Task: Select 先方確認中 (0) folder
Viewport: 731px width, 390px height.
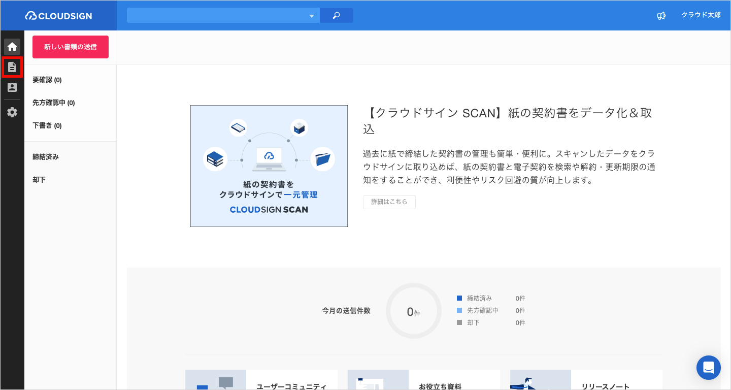Action: point(54,103)
